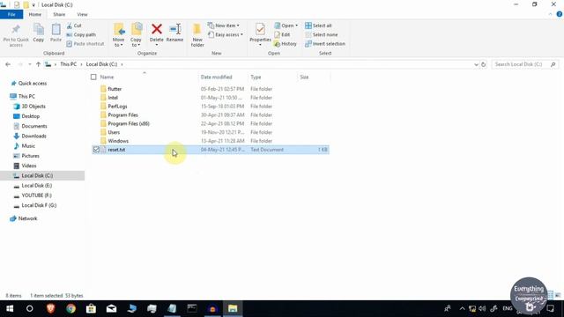The width and height of the screenshot is (564, 317).
Task: Sort by the Type column header
Action: tap(256, 77)
